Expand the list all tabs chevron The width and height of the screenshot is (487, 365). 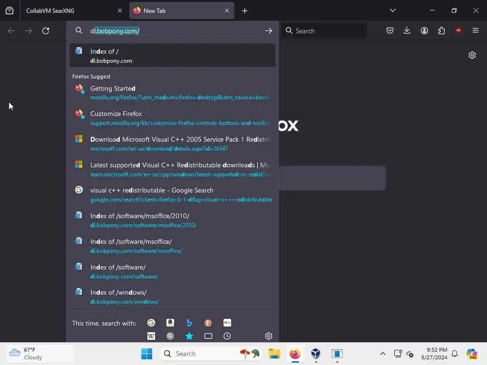point(392,10)
